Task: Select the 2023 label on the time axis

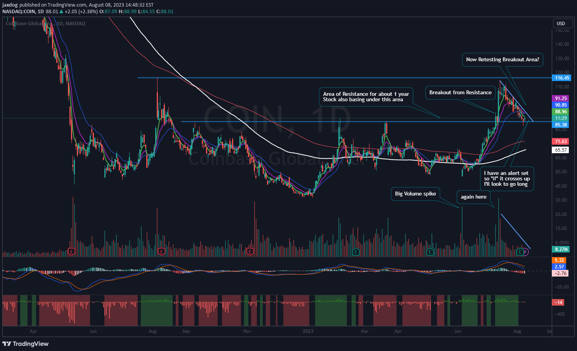Action: 308,331
